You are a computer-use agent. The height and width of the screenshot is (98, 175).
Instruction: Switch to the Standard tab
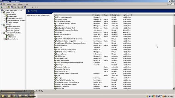(39, 91)
